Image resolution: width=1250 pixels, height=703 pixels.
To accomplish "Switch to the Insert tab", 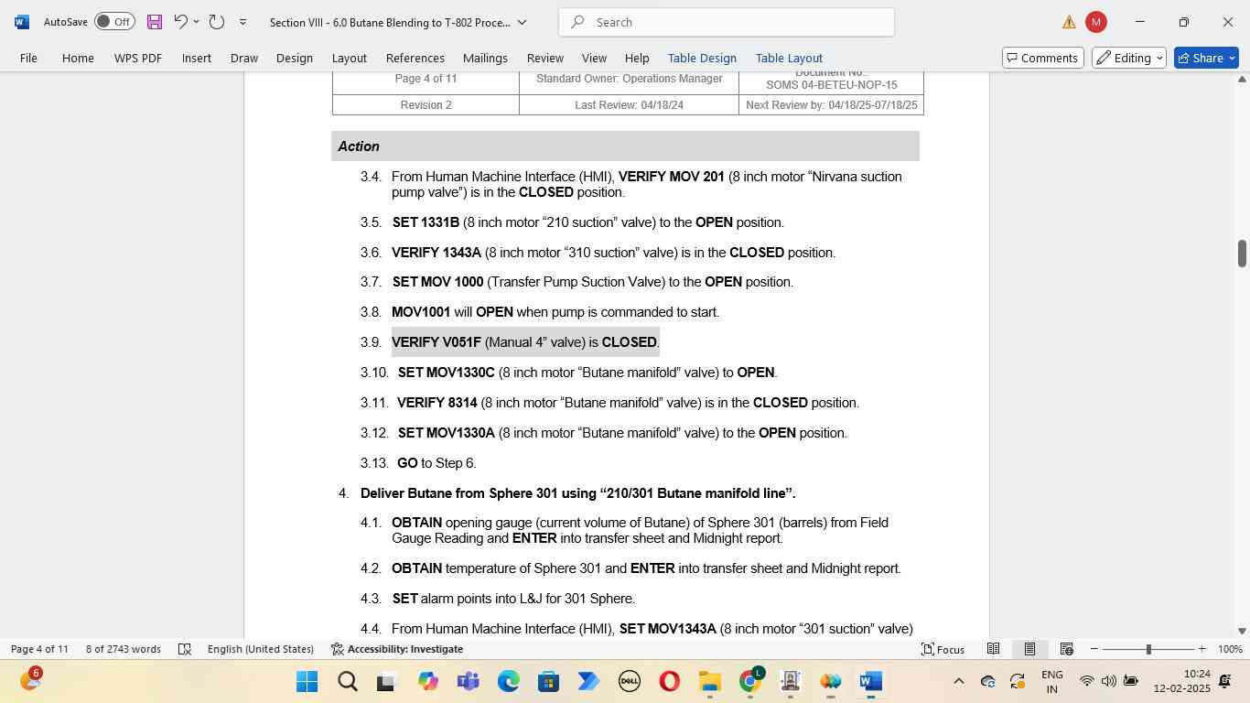I will tap(197, 58).
